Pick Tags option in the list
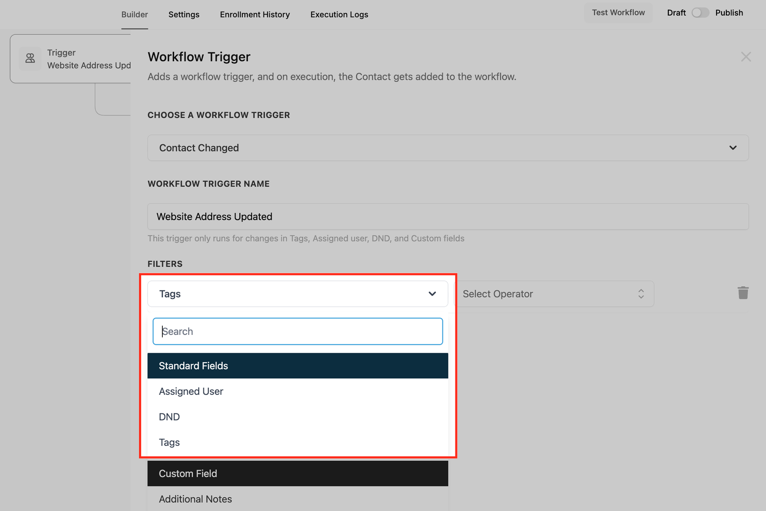 click(169, 443)
